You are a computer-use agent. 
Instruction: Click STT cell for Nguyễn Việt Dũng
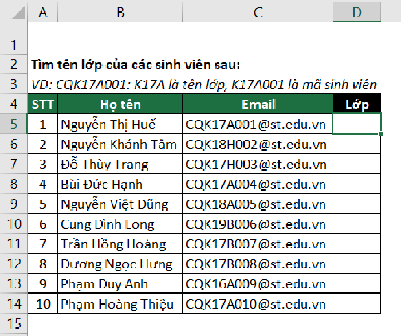[x=43, y=204]
